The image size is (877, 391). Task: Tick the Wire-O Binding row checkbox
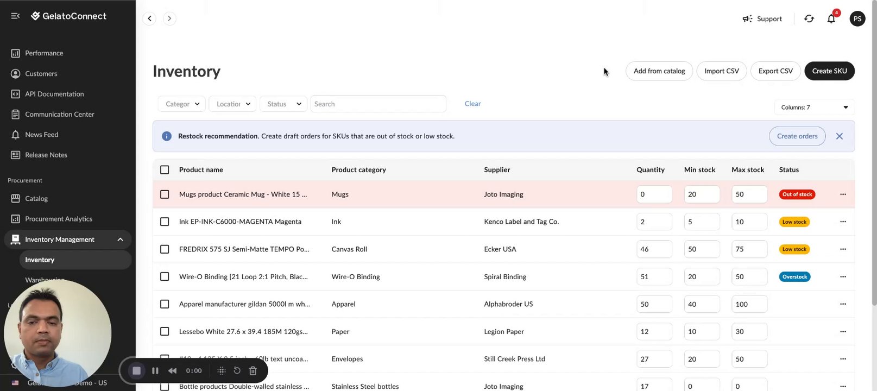point(165,277)
